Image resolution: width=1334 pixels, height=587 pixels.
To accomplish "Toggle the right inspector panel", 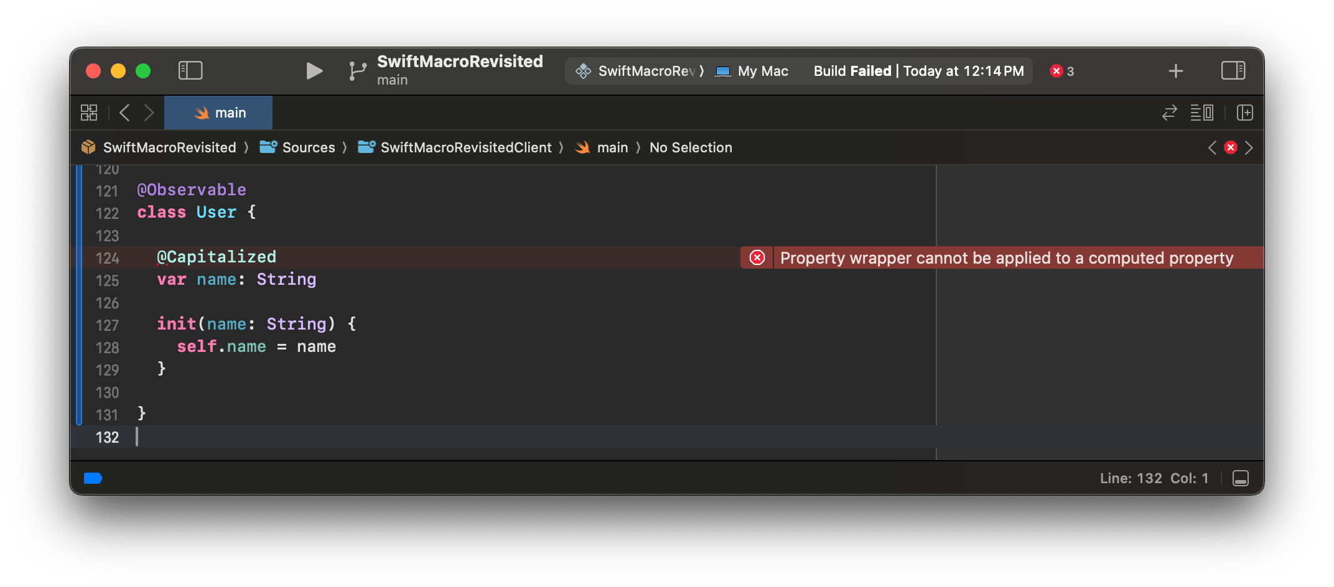I will pos(1233,71).
